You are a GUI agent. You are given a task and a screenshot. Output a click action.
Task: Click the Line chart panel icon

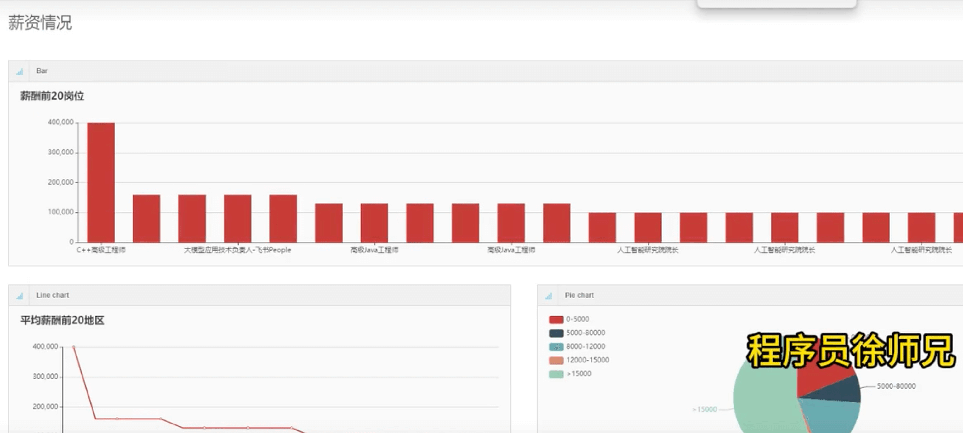tap(20, 296)
